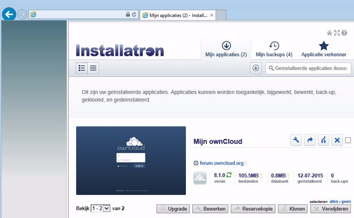Click the small ownCloud app icon
Viewport: 354px width, 218px height.
200,178
